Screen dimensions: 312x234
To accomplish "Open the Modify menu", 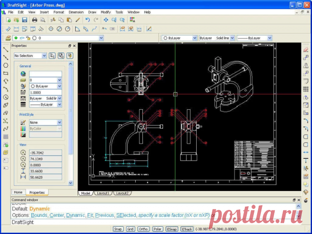I will pyautogui.click(x=106, y=12).
